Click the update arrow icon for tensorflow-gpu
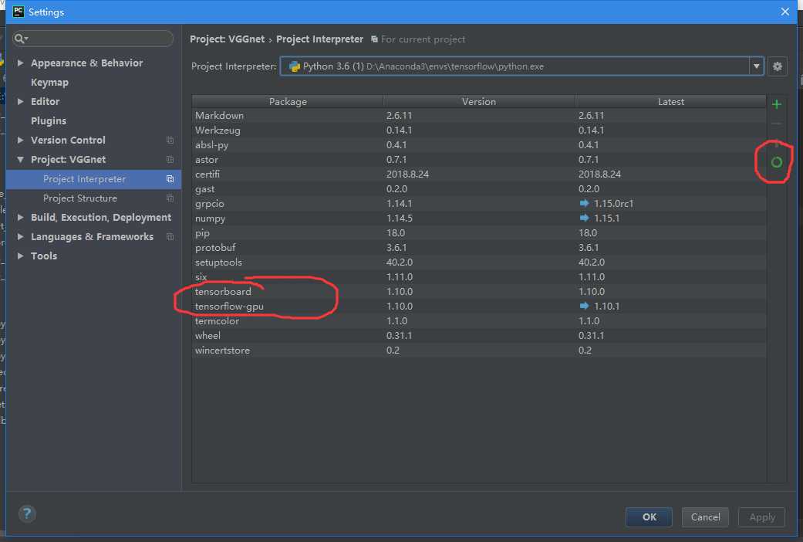803x542 pixels. (x=584, y=306)
